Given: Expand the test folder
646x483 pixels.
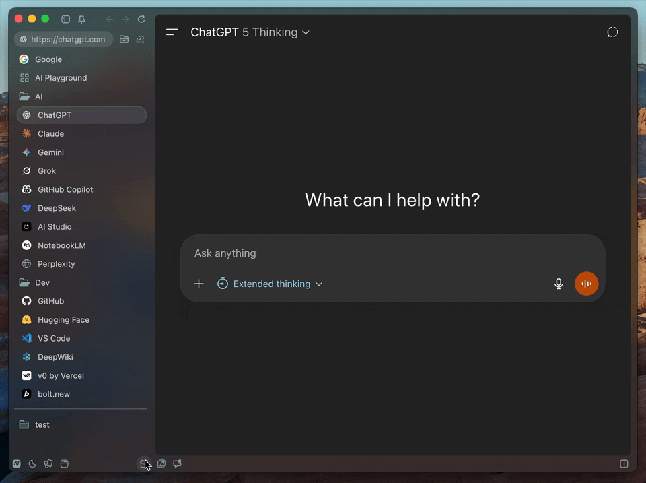Looking at the screenshot, I should (x=81, y=425).
